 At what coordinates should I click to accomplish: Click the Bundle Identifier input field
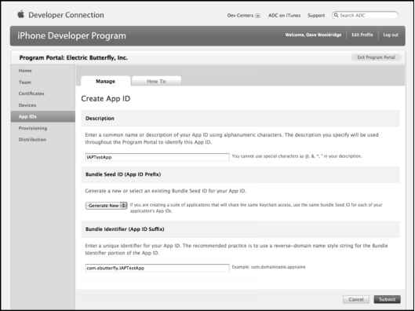pos(157,268)
